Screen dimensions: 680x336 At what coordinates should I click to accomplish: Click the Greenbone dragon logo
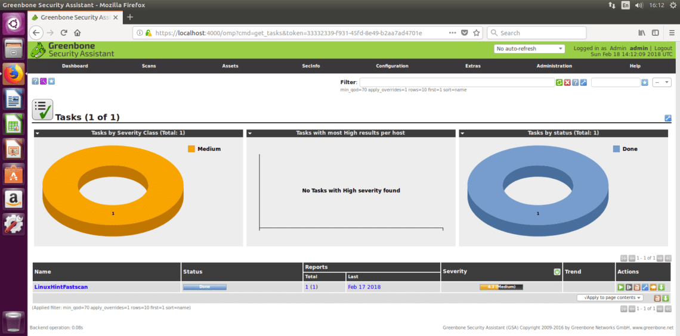[x=38, y=50]
